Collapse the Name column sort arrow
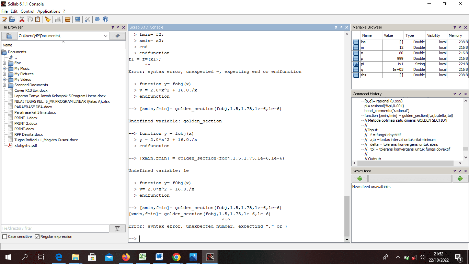The image size is (469, 264). [63, 42]
